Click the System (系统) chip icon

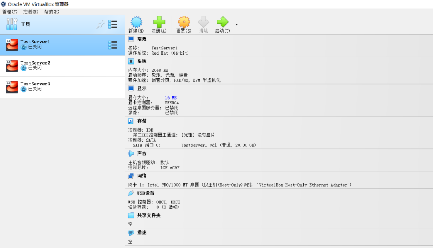point(131,61)
